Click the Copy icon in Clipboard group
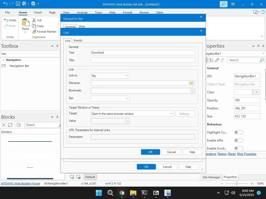The width and height of the screenshot is (266, 199). click(34, 26)
